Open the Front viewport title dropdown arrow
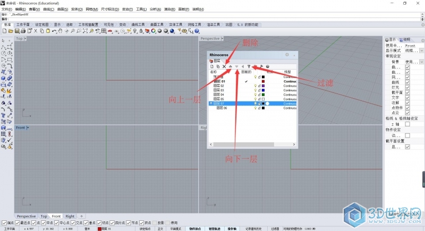The width and height of the screenshot is (425, 231). [28, 127]
